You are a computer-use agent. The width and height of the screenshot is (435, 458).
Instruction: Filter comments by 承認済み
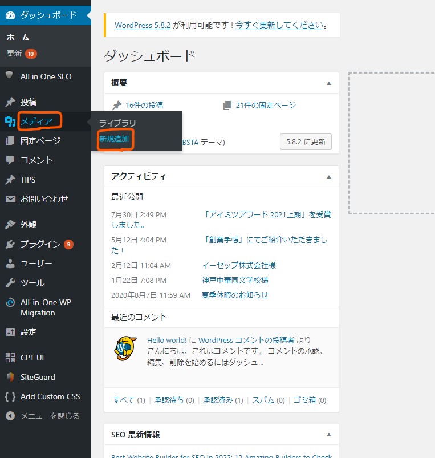218,400
